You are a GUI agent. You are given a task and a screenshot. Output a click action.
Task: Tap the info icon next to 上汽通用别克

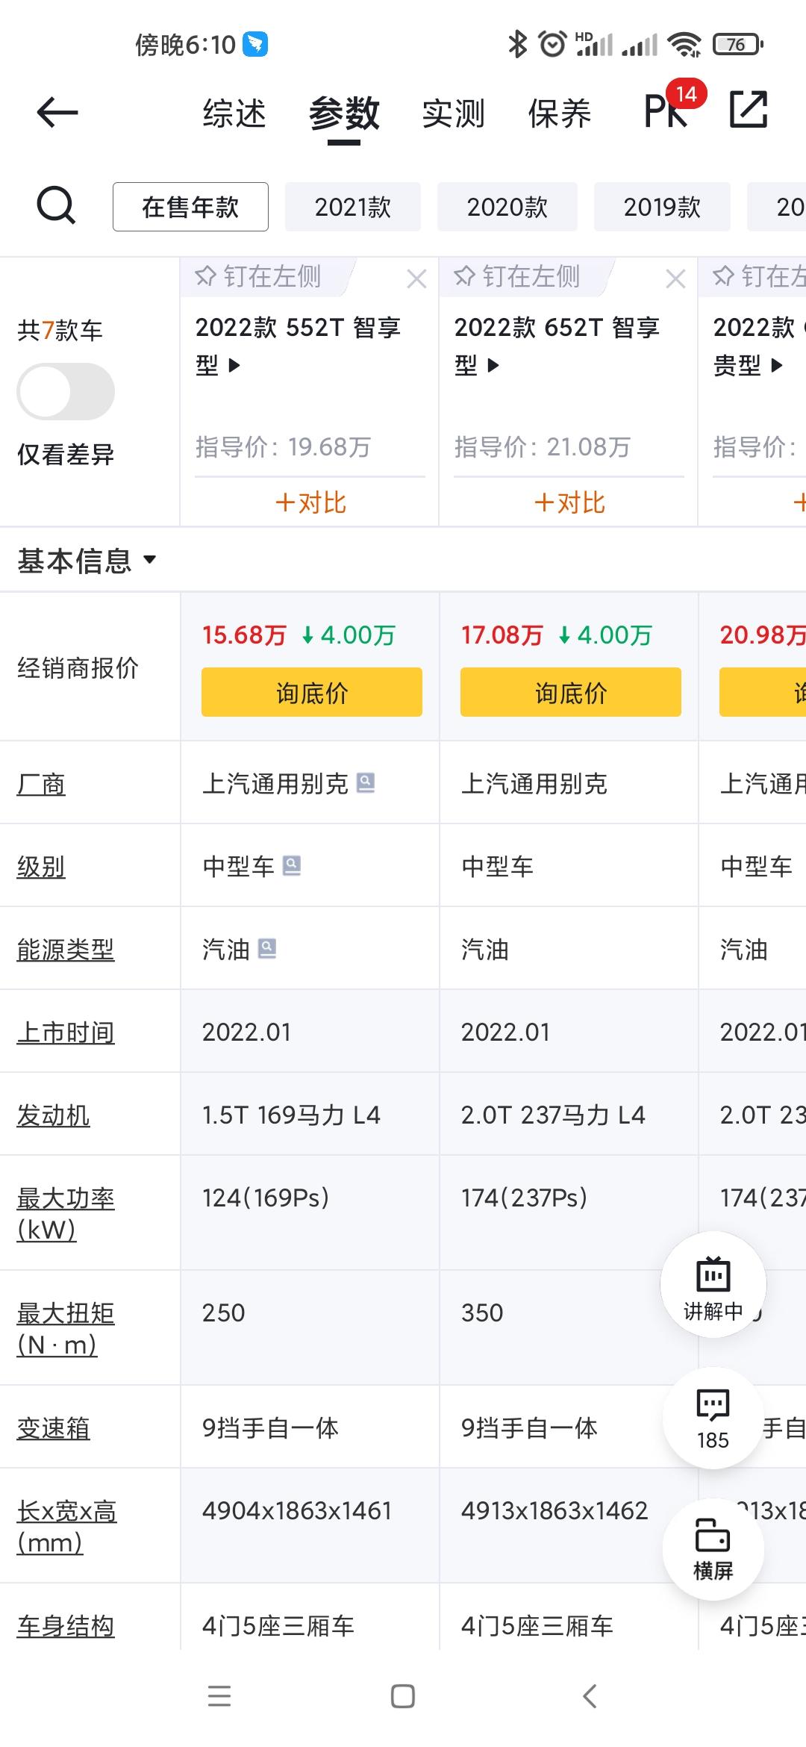[x=366, y=782]
